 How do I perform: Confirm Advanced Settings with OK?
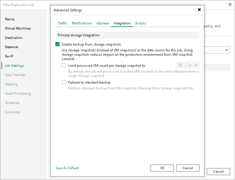pos(162,168)
